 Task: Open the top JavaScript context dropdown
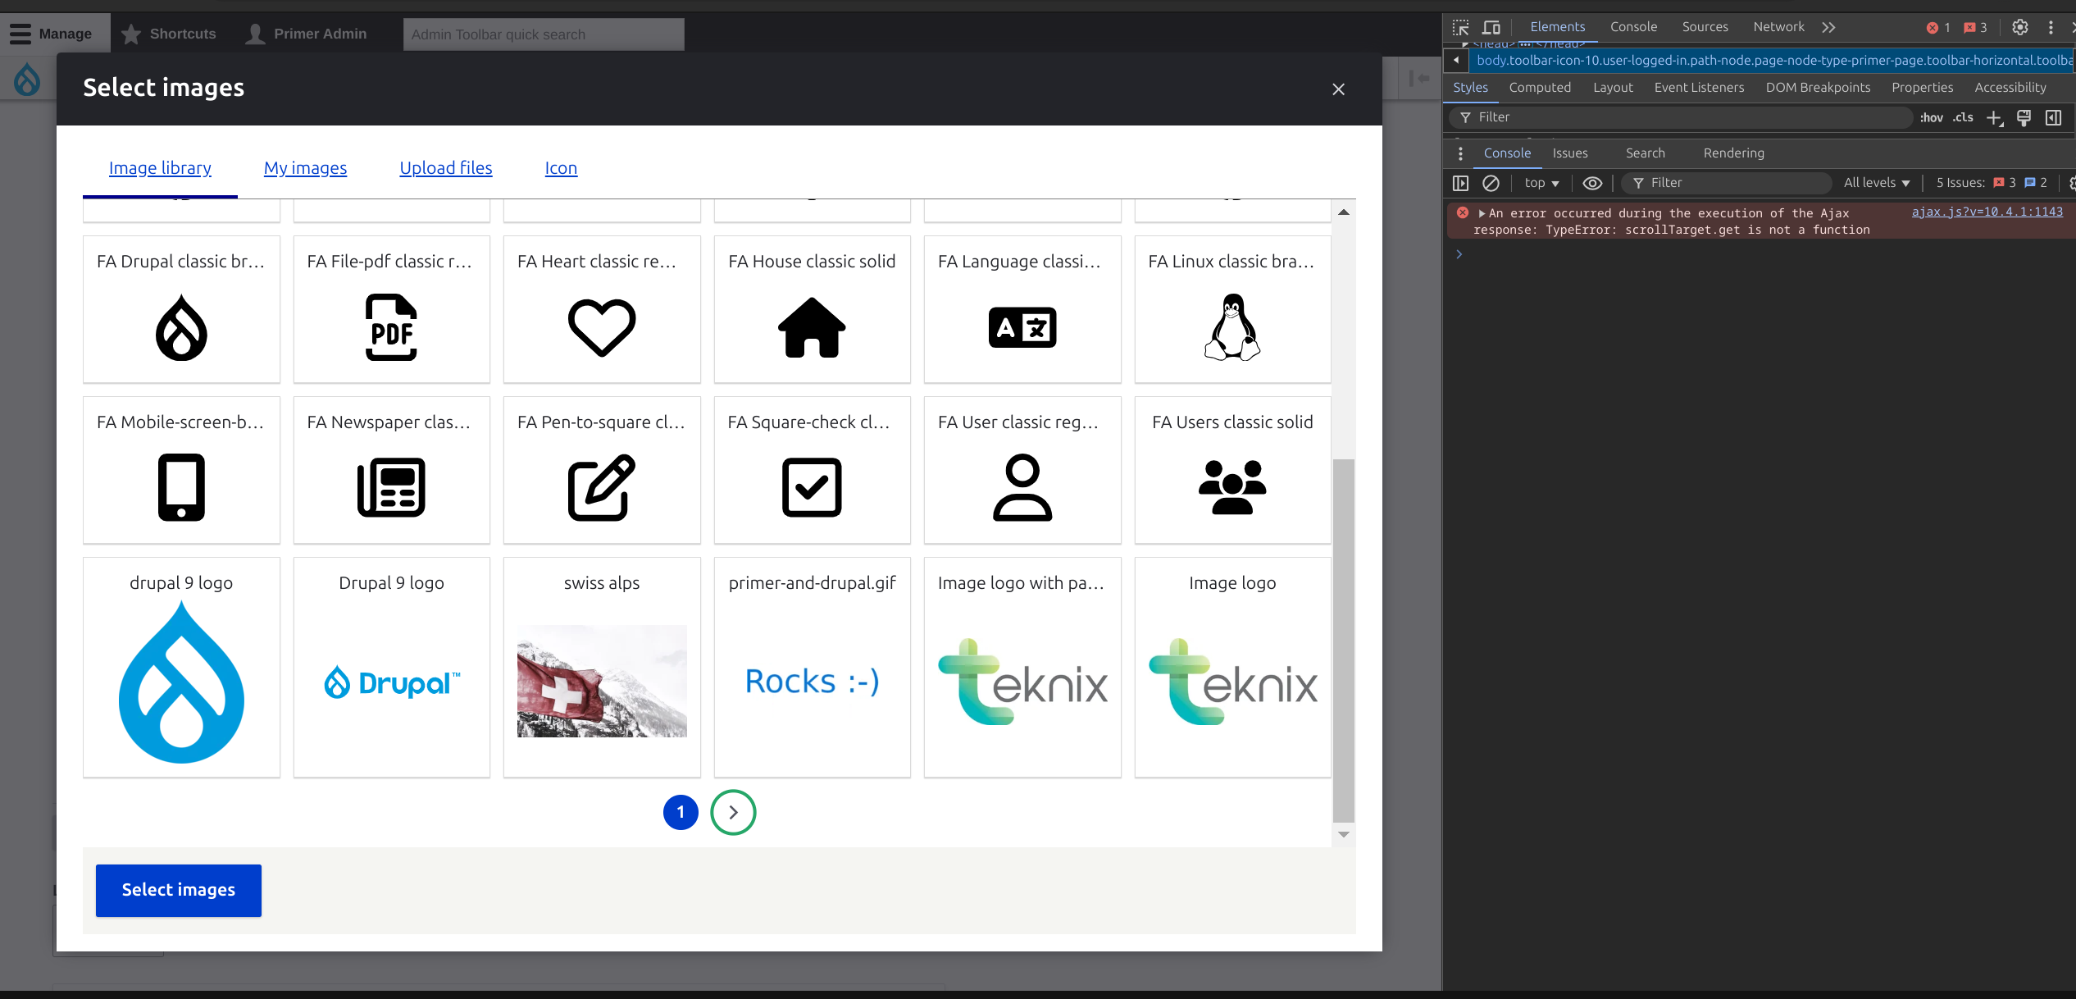click(1541, 183)
